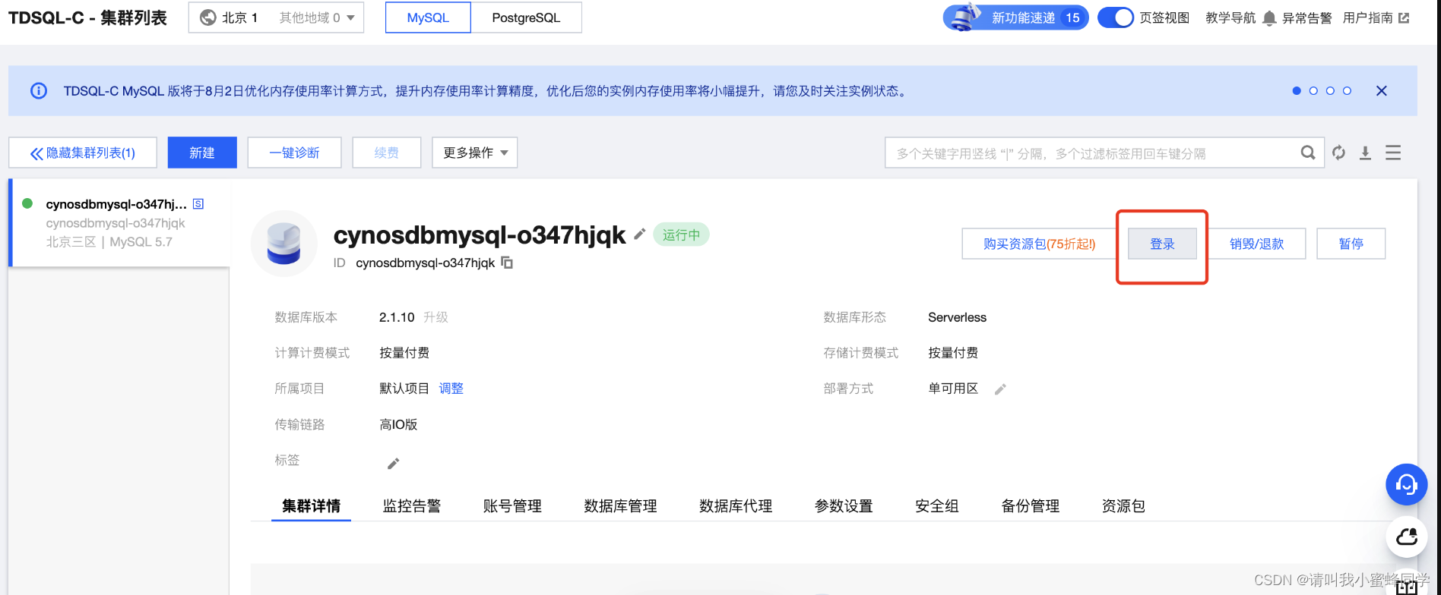1441x595 pixels.
Task: Edit cluster name with pencil icon
Action: 640,234
